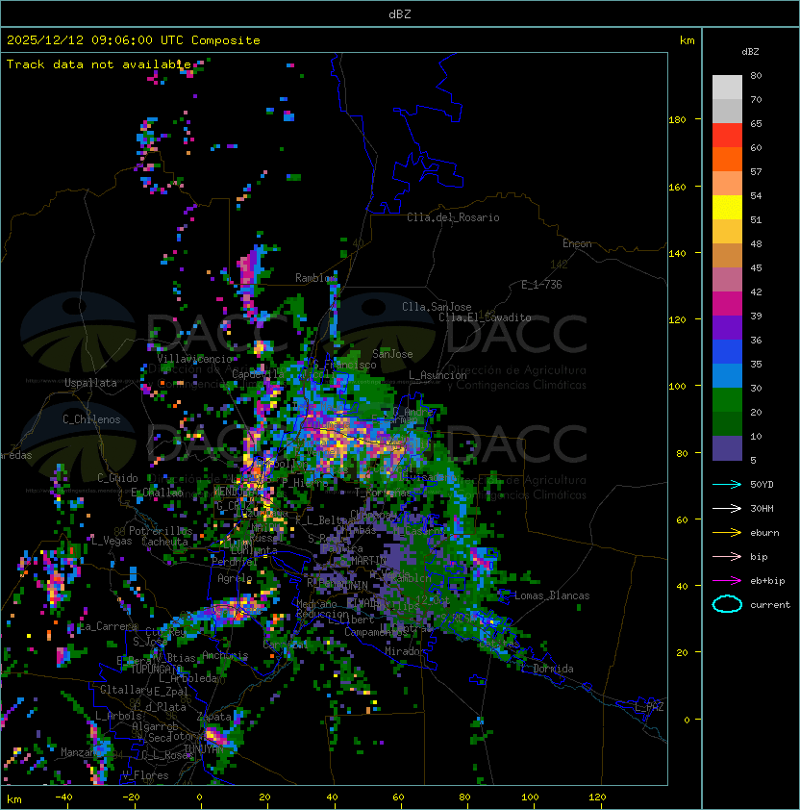Click the 'Villavicencio' map label
This screenshot has height=810, width=800.
click(x=194, y=359)
